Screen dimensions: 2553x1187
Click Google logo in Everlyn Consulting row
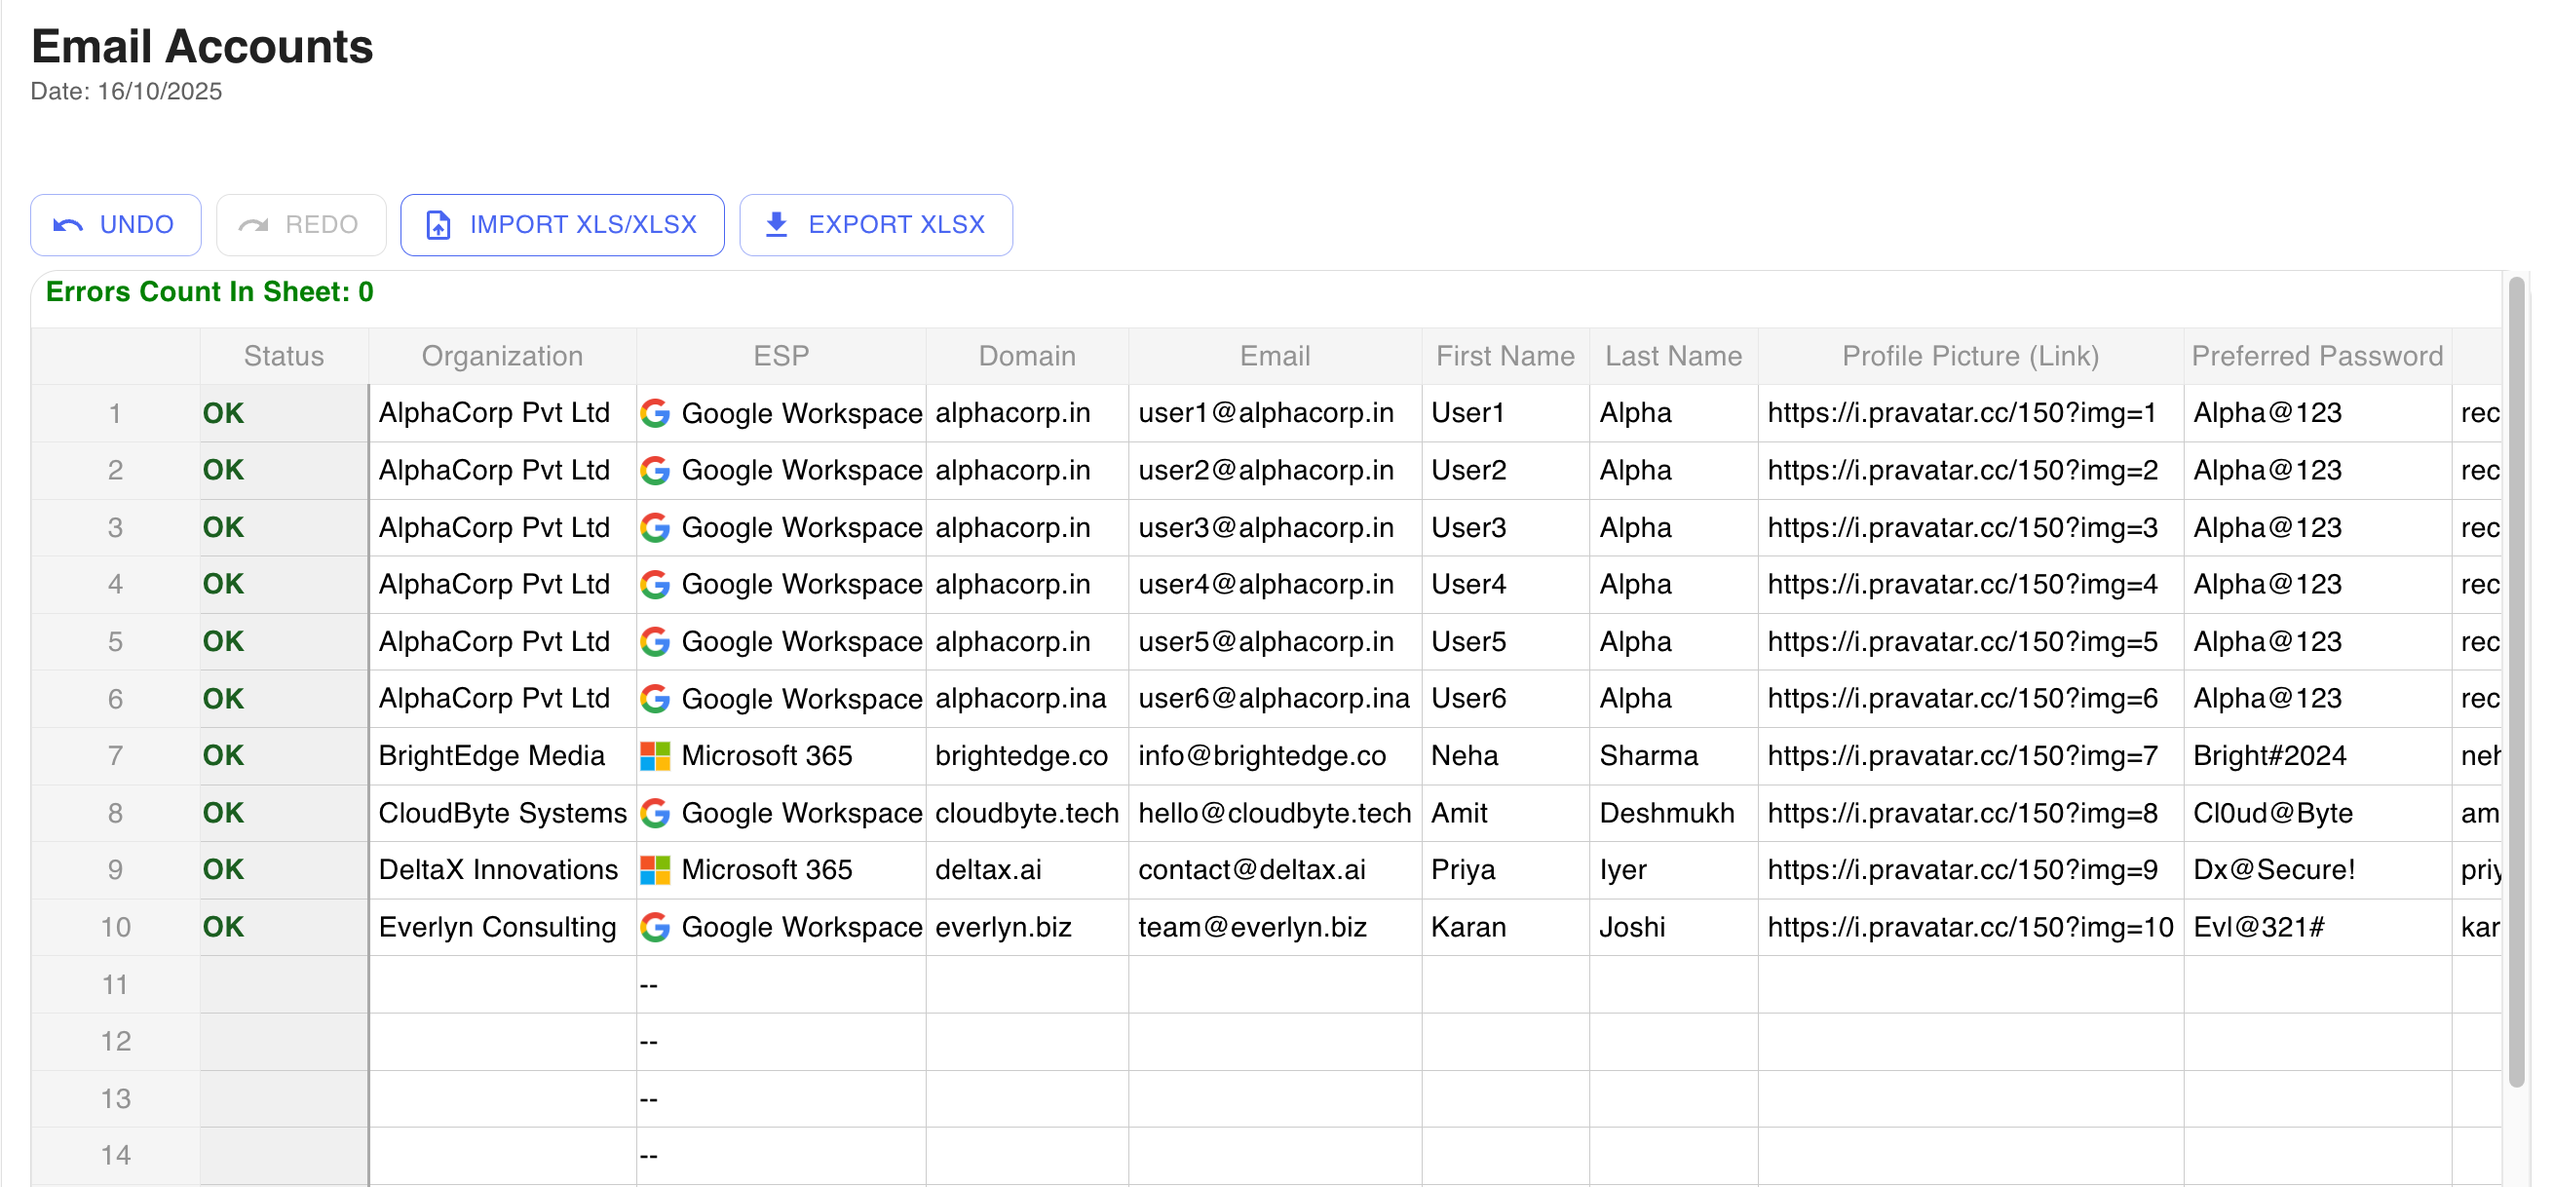click(655, 928)
